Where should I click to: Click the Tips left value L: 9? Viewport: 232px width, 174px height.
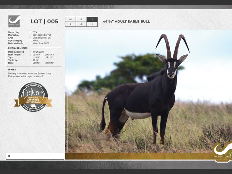(x=36, y=57)
